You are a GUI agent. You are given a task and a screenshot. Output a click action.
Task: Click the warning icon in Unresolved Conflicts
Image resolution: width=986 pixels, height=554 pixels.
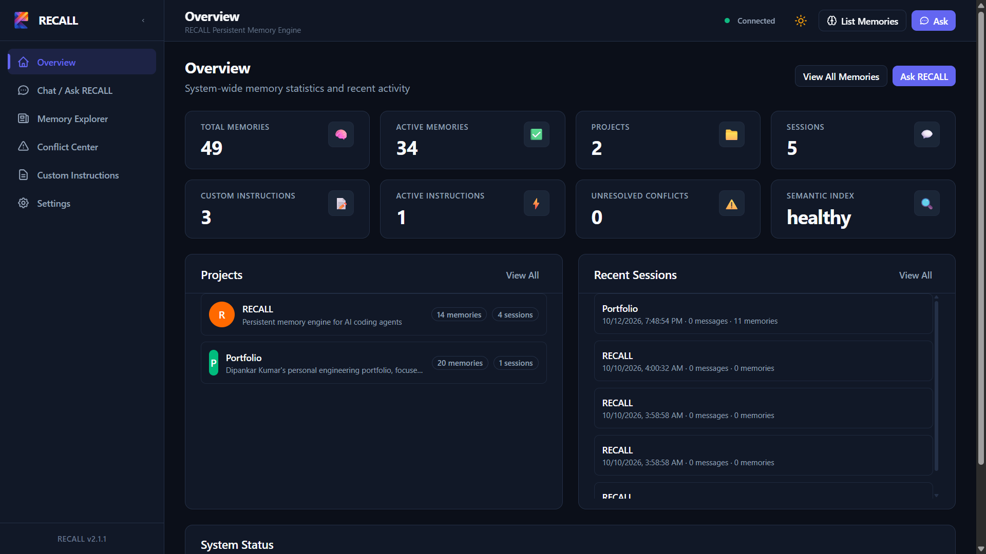[731, 204]
